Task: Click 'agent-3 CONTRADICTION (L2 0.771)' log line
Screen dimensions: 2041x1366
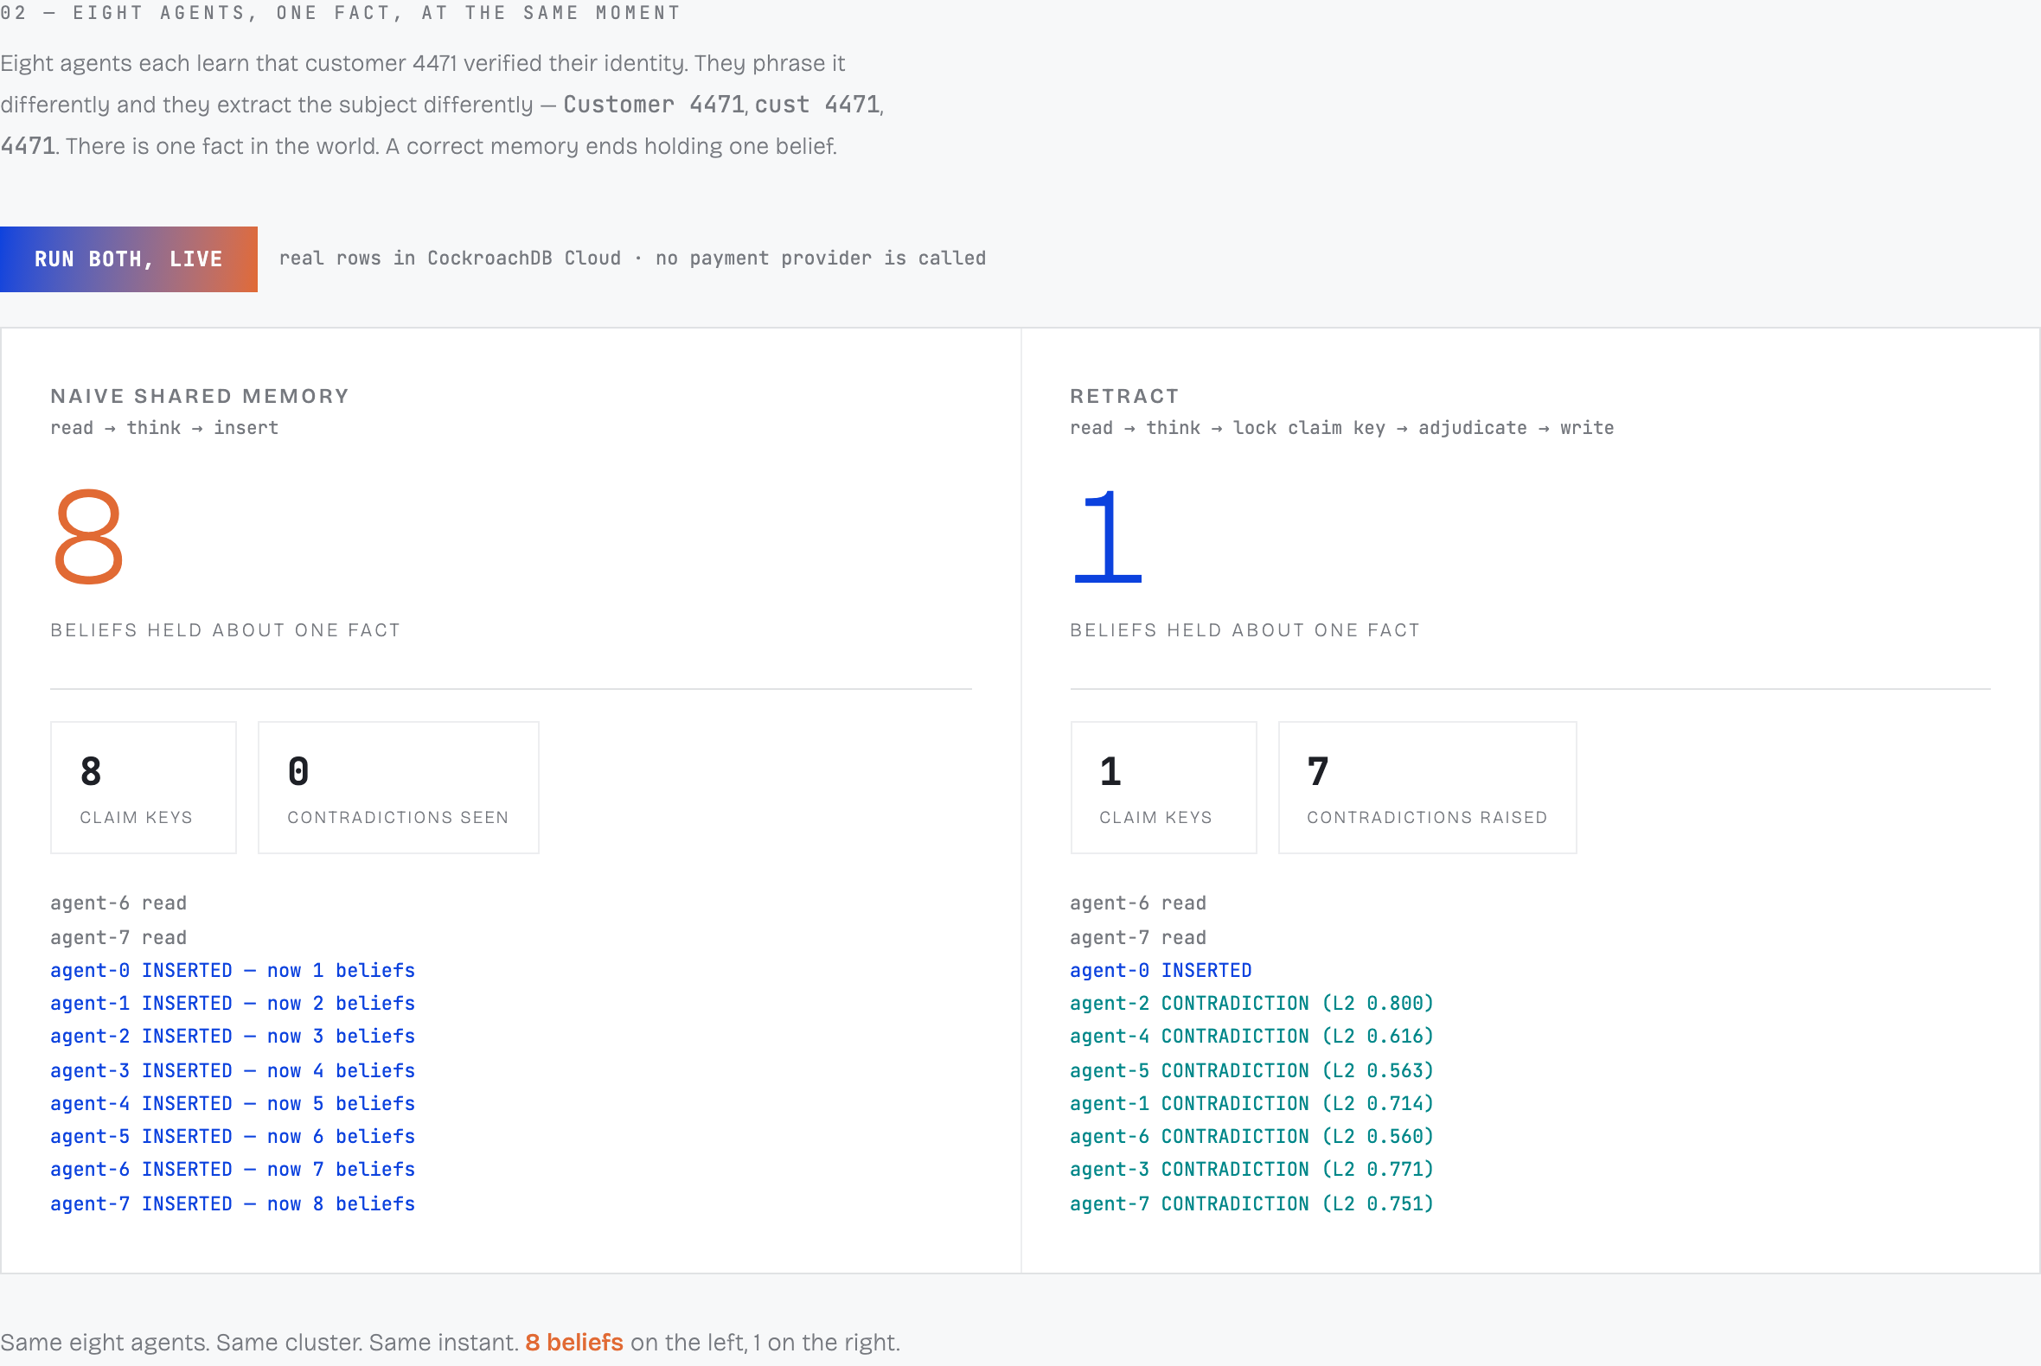Action: (x=1252, y=1170)
